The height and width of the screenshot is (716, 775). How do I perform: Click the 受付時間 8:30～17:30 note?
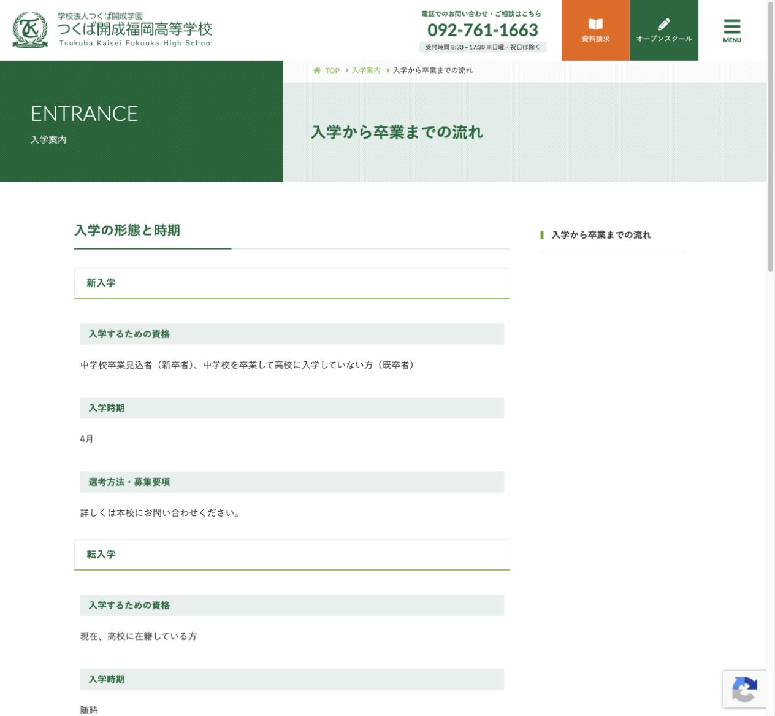pyautogui.click(x=483, y=47)
